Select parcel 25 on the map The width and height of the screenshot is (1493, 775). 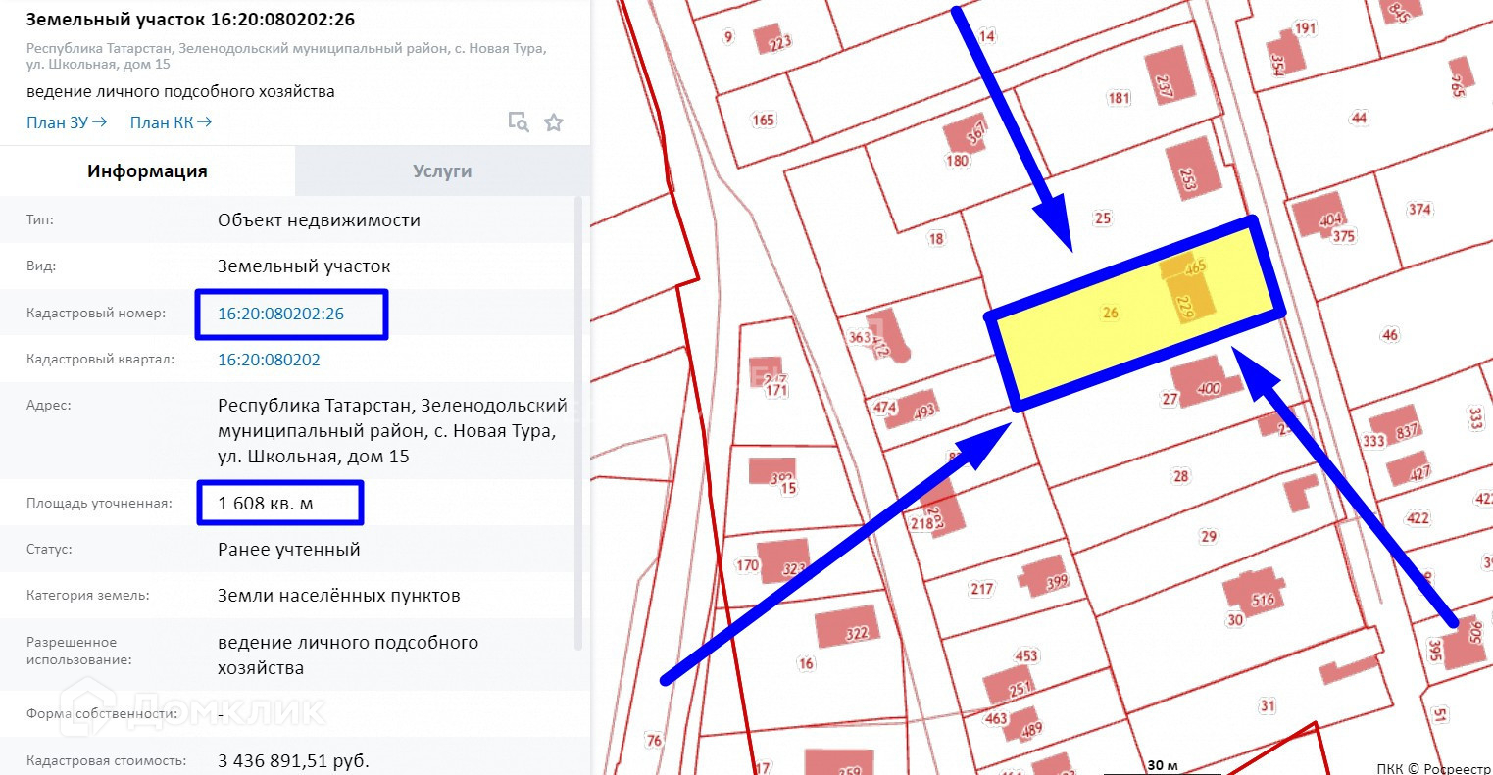point(1103,218)
